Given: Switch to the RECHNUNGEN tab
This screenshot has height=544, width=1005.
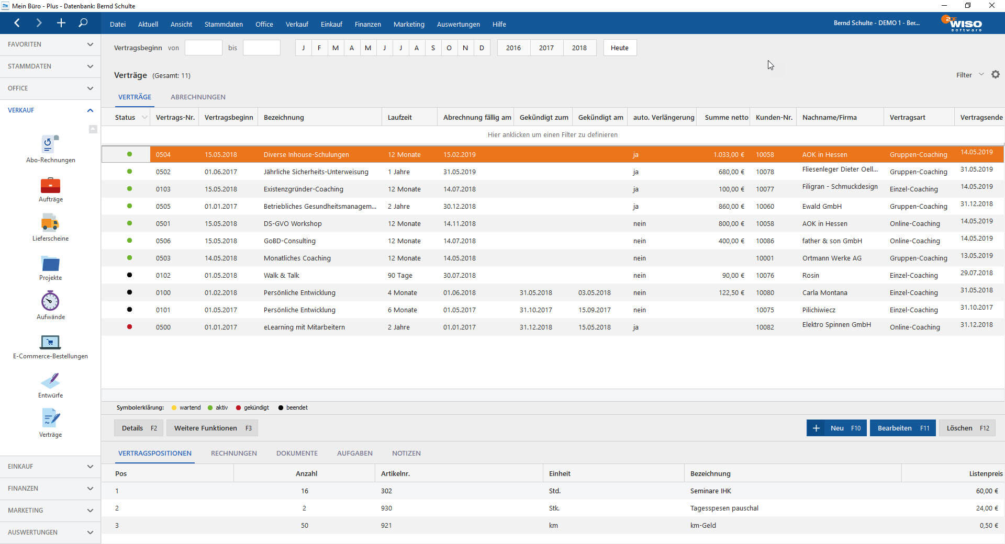Looking at the screenshot, I should coord(234,453).
